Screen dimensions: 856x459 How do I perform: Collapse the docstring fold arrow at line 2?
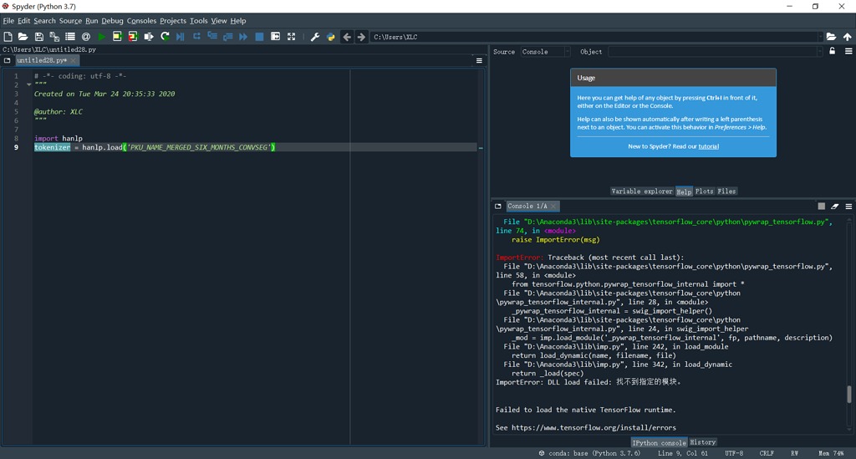pos(28,85)
